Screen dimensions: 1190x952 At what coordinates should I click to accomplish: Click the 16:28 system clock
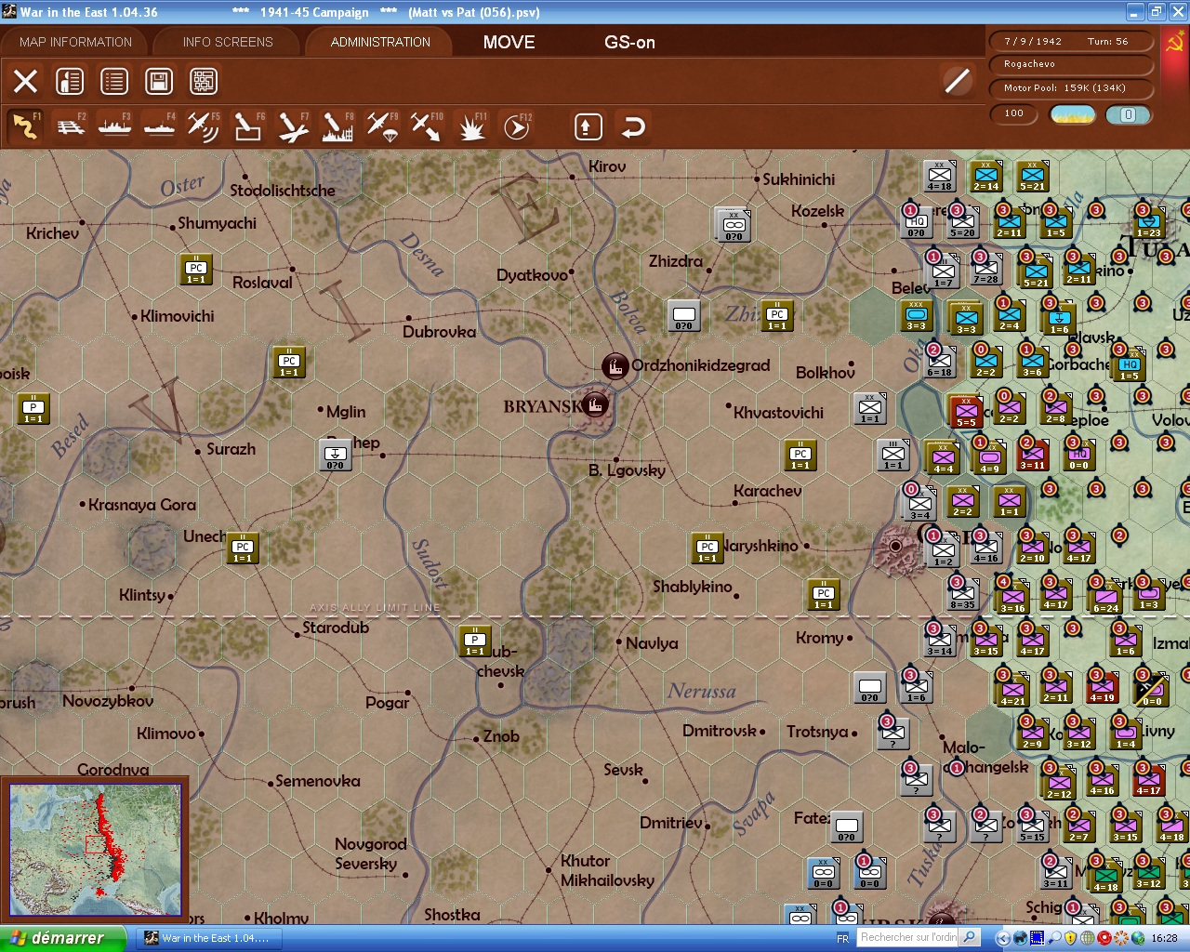1164,938
